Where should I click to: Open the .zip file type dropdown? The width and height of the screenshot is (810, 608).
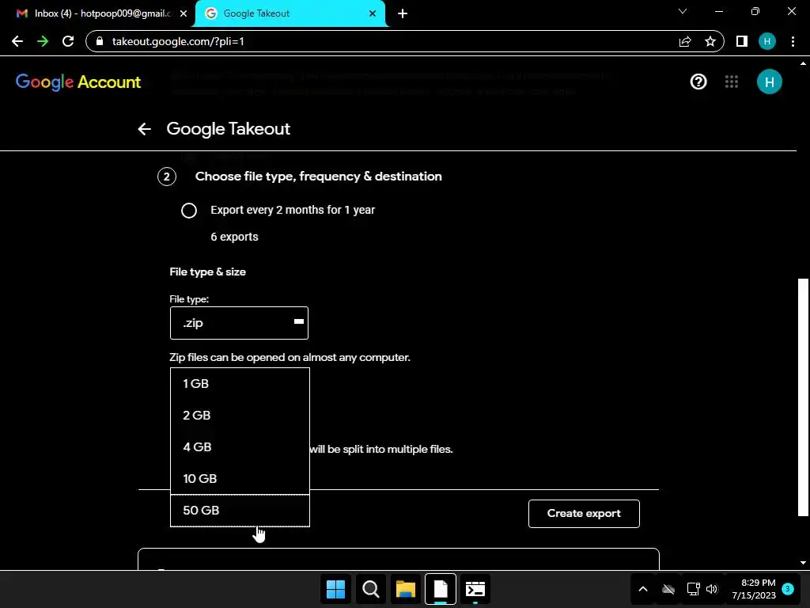(239, 323)
